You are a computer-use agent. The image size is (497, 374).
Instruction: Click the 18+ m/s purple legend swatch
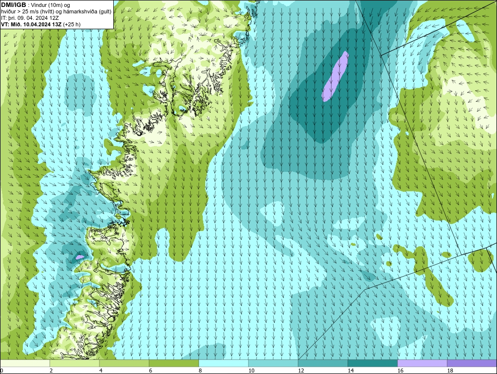(472, 363)
